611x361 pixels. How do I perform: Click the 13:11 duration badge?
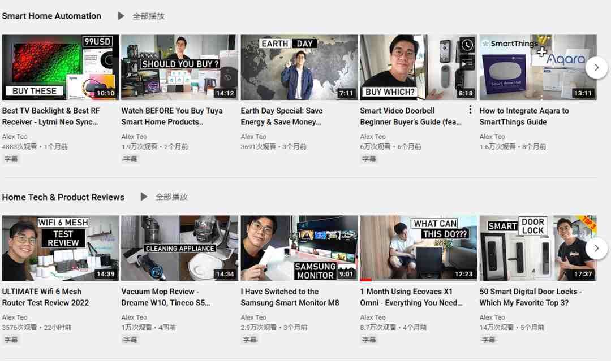583,93
